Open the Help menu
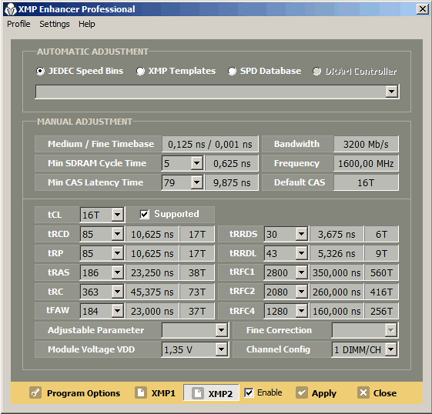 (86, 24)
